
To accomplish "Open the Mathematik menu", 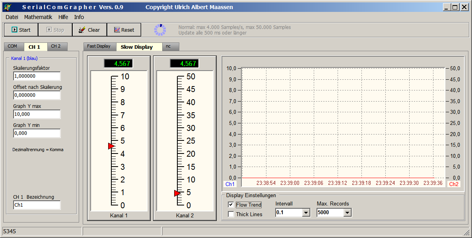I will (38, 17).
